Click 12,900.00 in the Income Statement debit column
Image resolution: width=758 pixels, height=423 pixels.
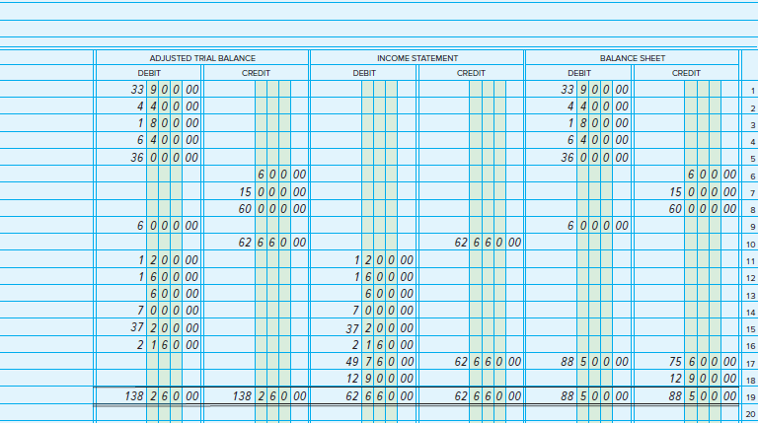[x=378, y=379]
